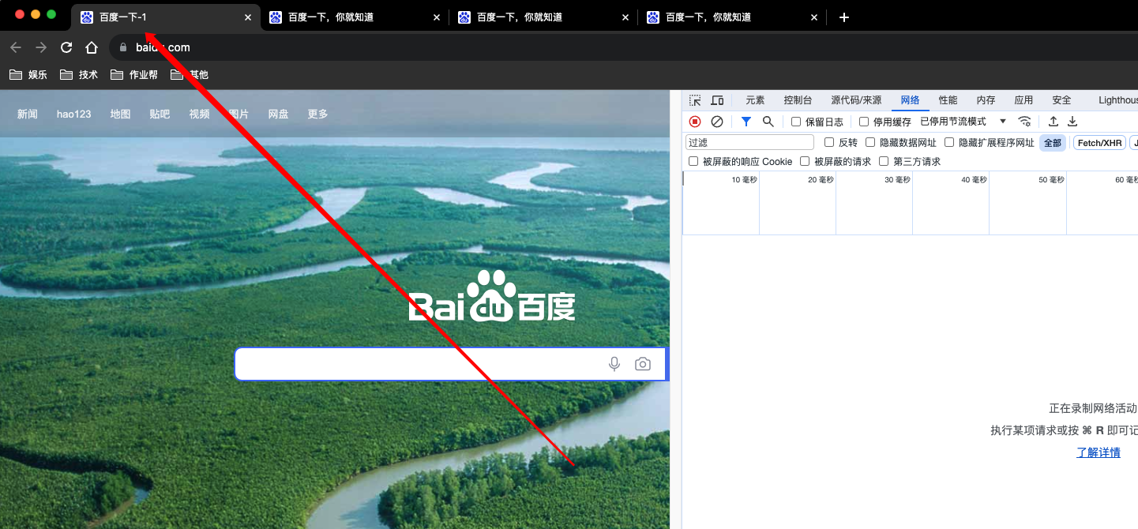
Task: Check the 隐藏扩展程序网址 checkbox
Action: 949,142
